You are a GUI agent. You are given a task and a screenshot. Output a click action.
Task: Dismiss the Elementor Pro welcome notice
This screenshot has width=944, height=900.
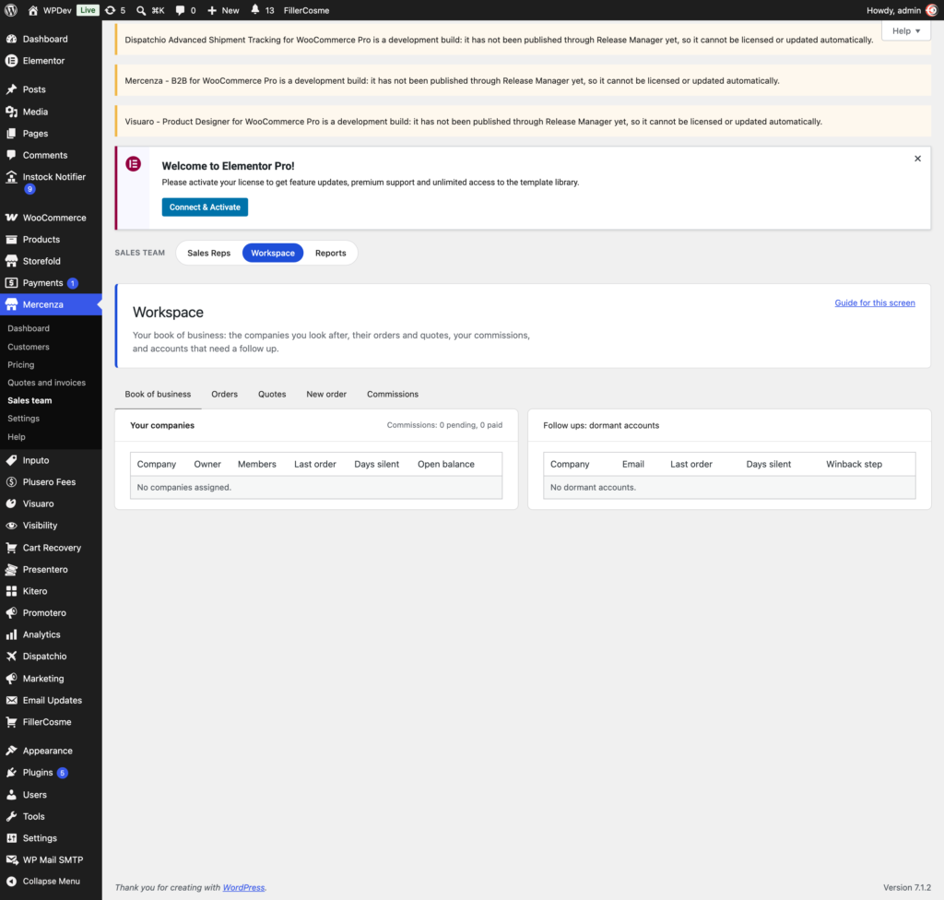[917, 159]
